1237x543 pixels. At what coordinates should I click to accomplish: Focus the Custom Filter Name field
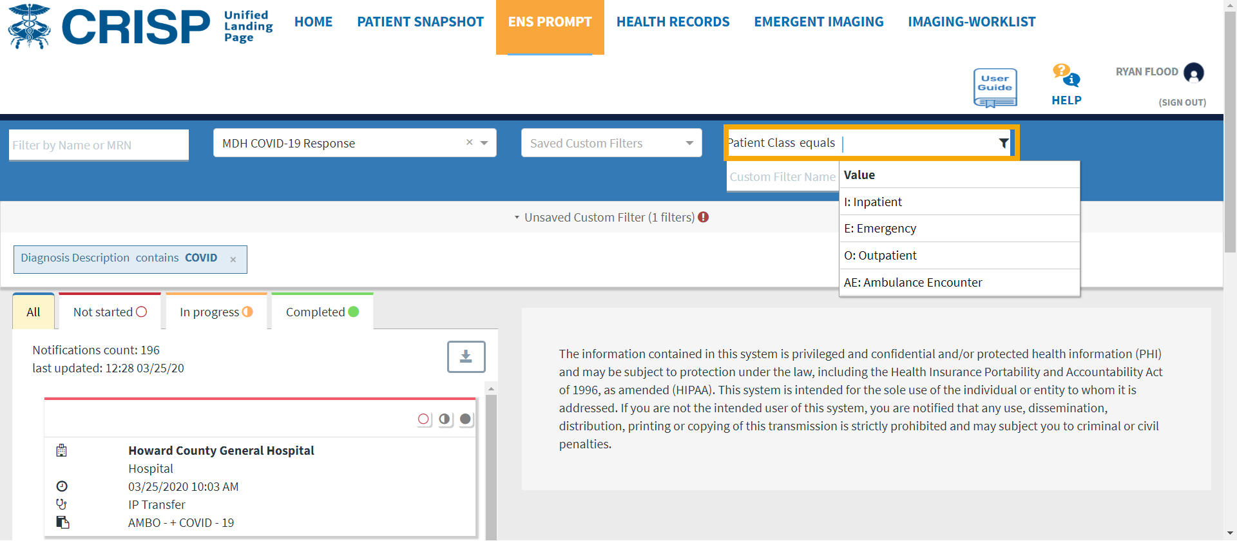tap(783, 176)
